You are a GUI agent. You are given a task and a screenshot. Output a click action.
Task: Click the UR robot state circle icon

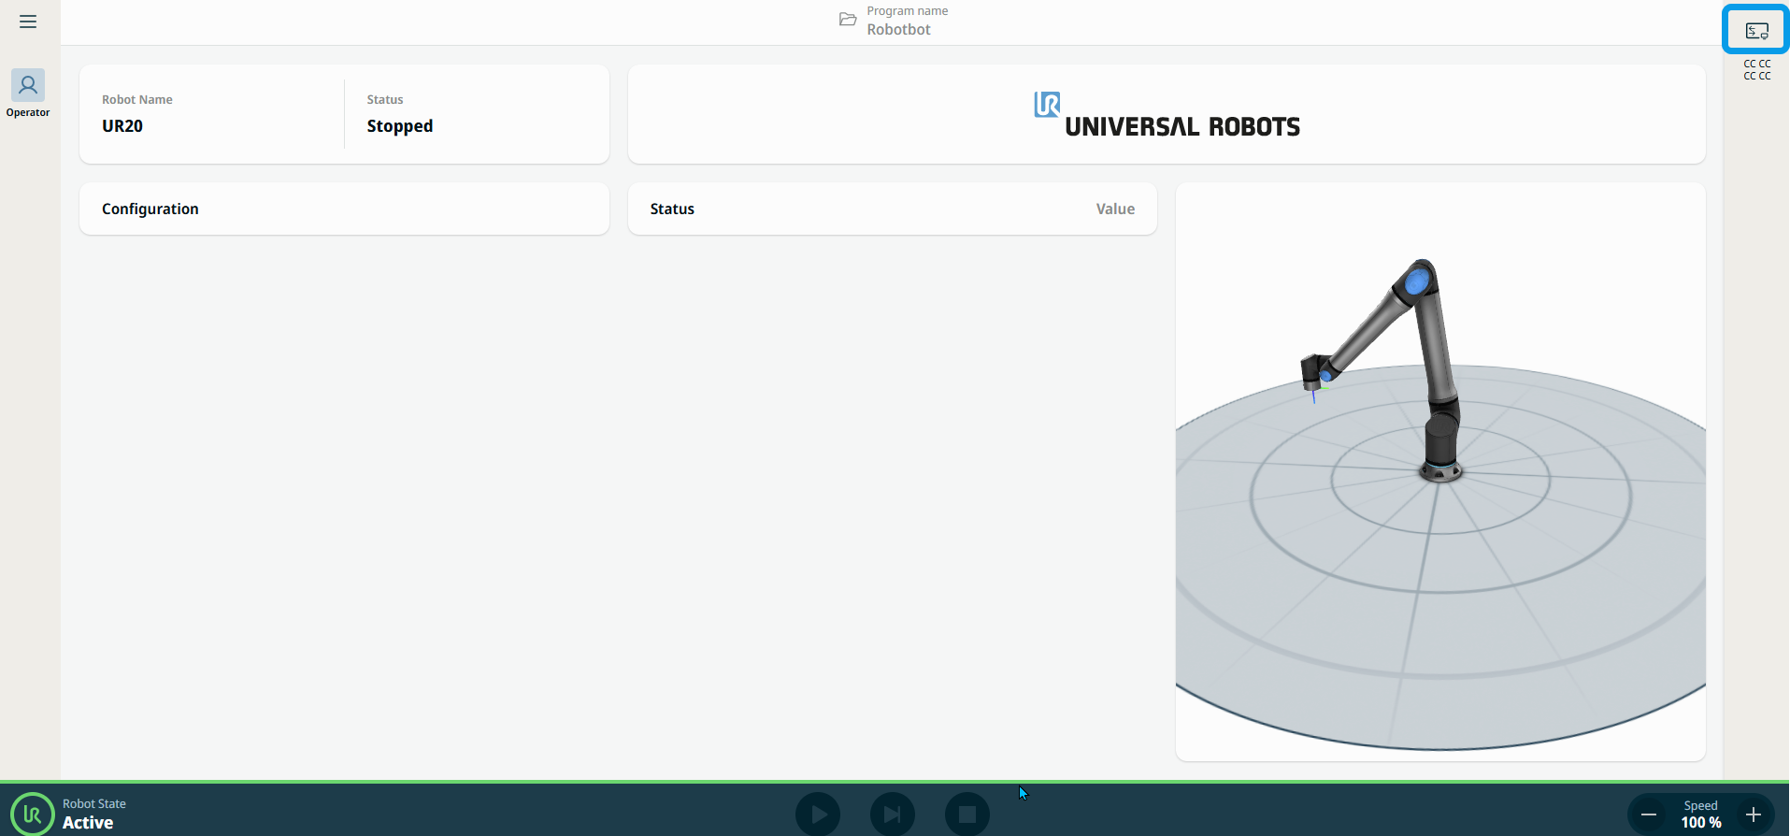click(x=33, y=814)
